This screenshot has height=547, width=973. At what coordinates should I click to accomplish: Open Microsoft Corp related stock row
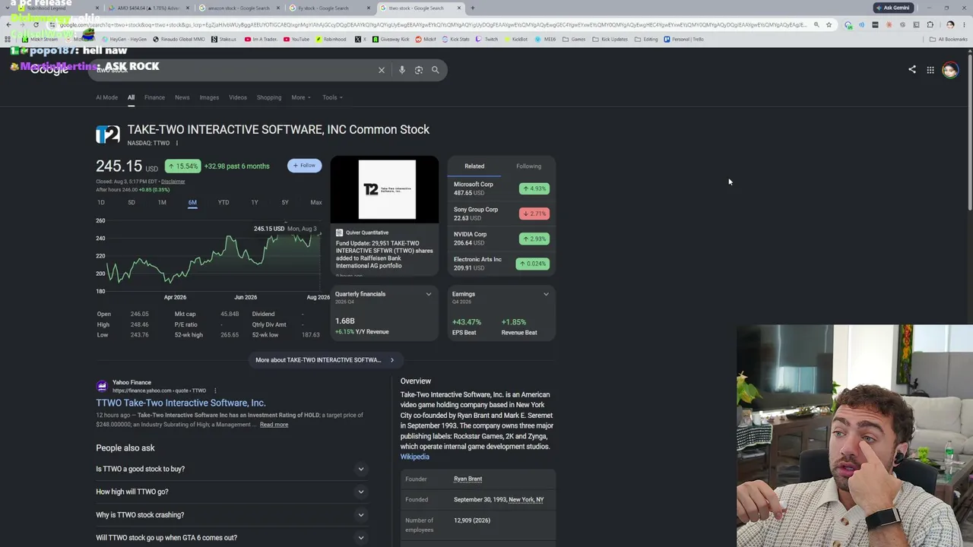(502, 188)
